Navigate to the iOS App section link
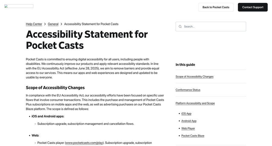This screenshot has height=146, width=272. point(186,114)
